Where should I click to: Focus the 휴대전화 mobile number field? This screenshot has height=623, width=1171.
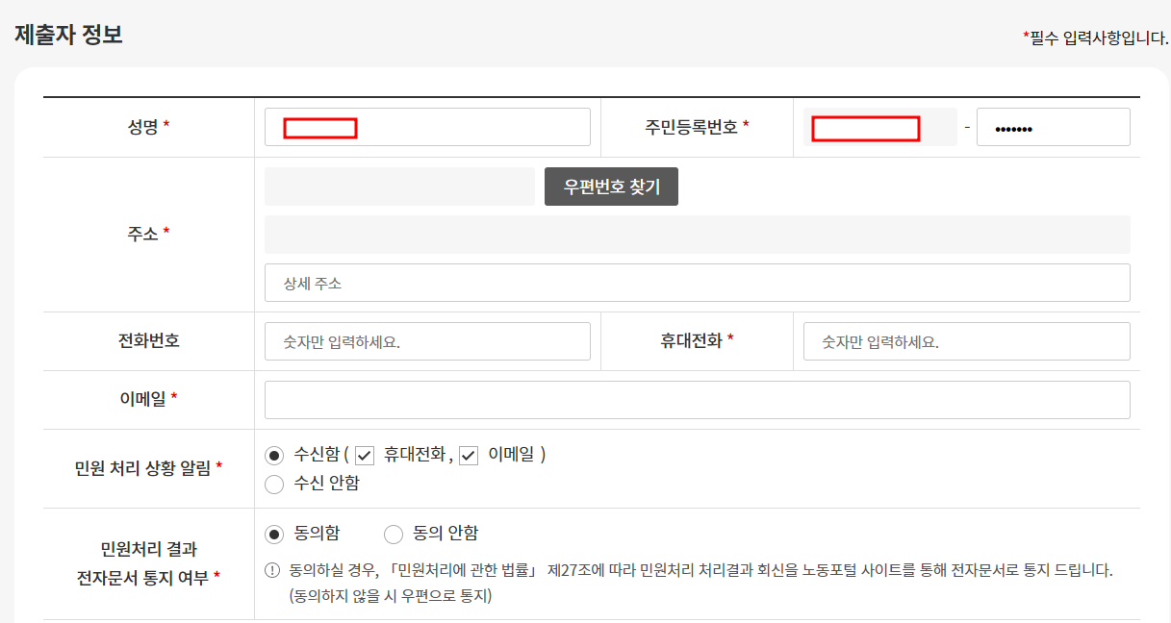tap(966, 340)
